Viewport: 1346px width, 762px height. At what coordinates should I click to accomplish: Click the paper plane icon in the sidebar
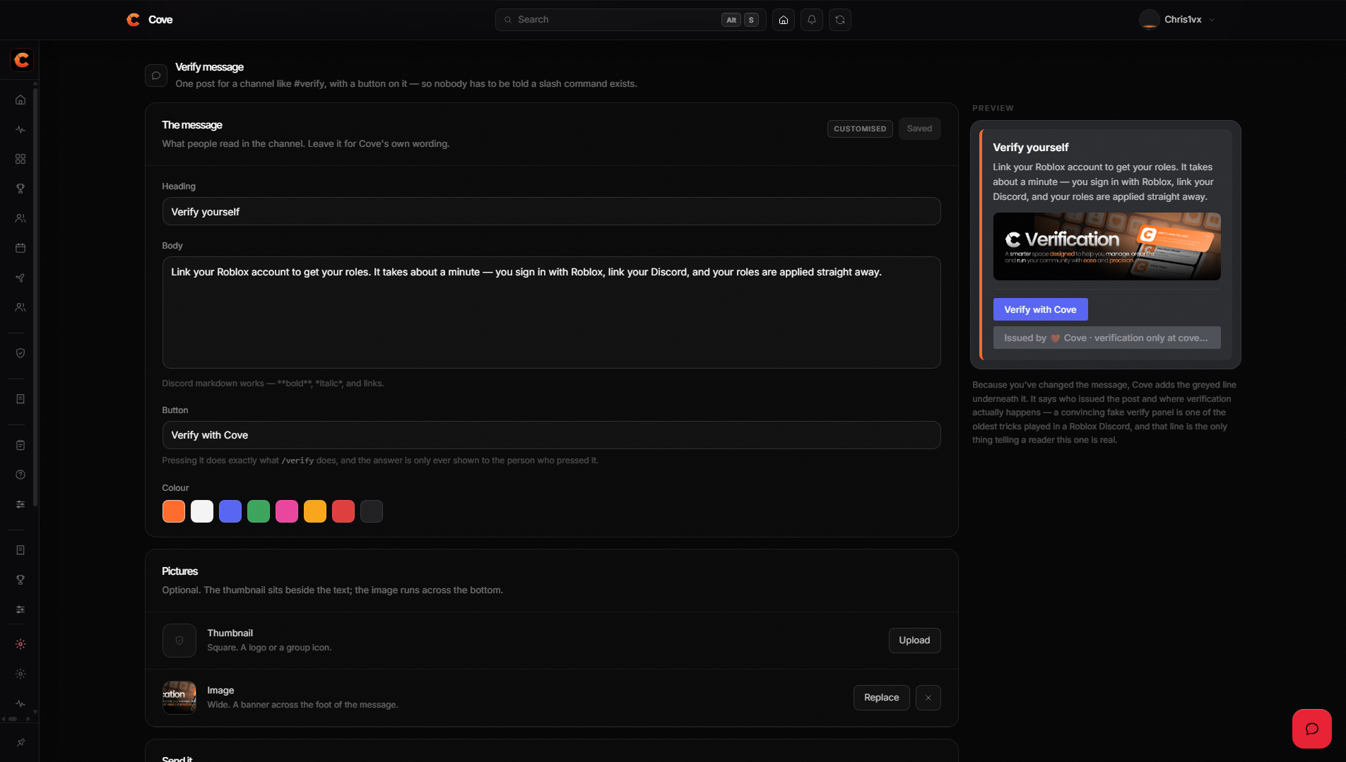(20, 278)
